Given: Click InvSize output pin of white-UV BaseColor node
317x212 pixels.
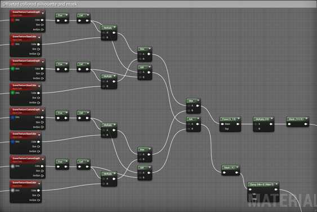Looking at the screenshot, I should (38, 200).
